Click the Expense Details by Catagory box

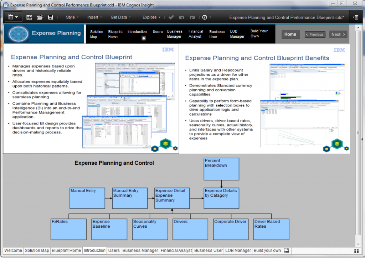pos(221,198)
